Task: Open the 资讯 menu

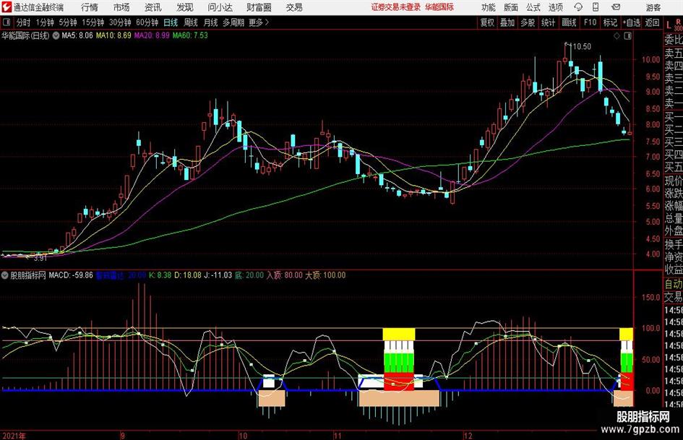Action: [153, 7]
